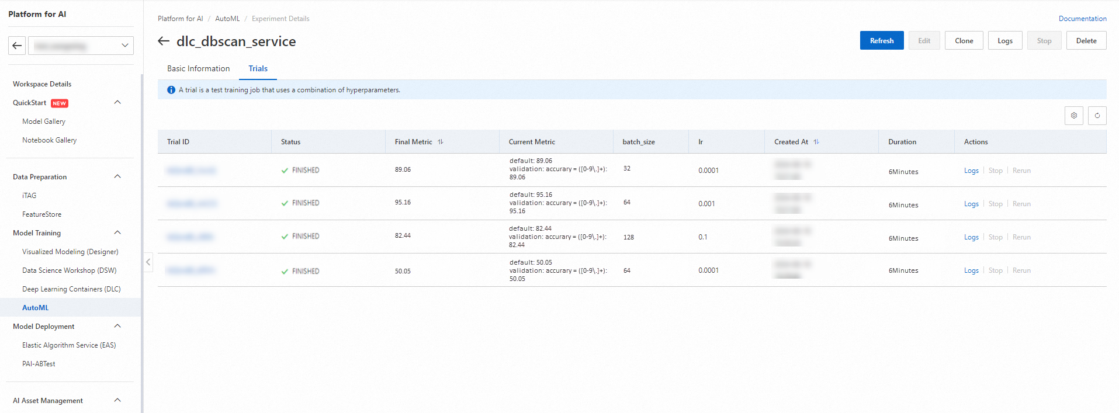Open the table column settings gear

click(1074, 116)
